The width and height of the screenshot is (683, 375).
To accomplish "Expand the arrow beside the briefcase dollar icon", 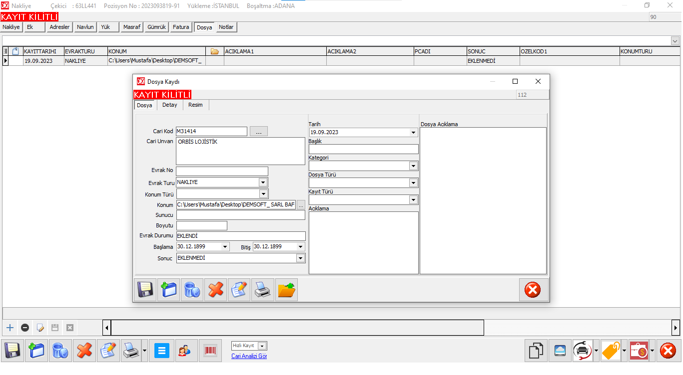I will coord(652,351).
